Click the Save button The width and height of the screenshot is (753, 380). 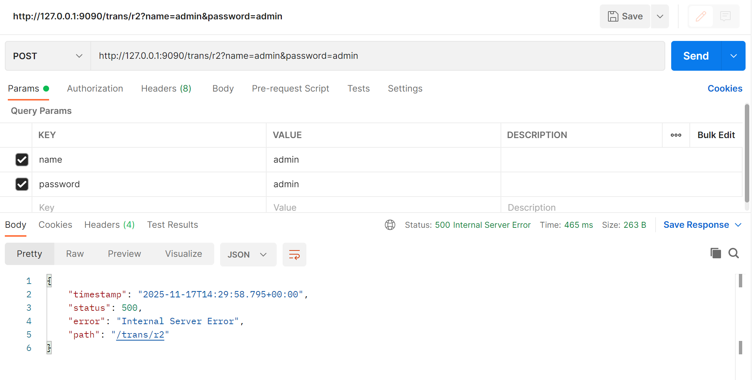(625, 16)
